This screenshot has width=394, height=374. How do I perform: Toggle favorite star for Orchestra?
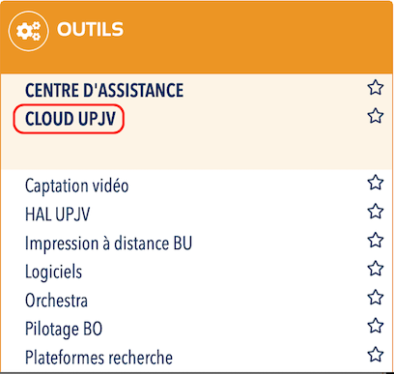376,298
